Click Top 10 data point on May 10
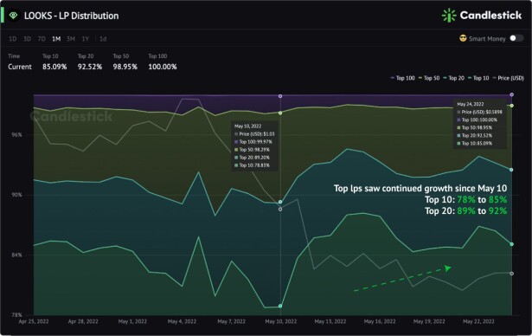 click(x=280, y=306)
